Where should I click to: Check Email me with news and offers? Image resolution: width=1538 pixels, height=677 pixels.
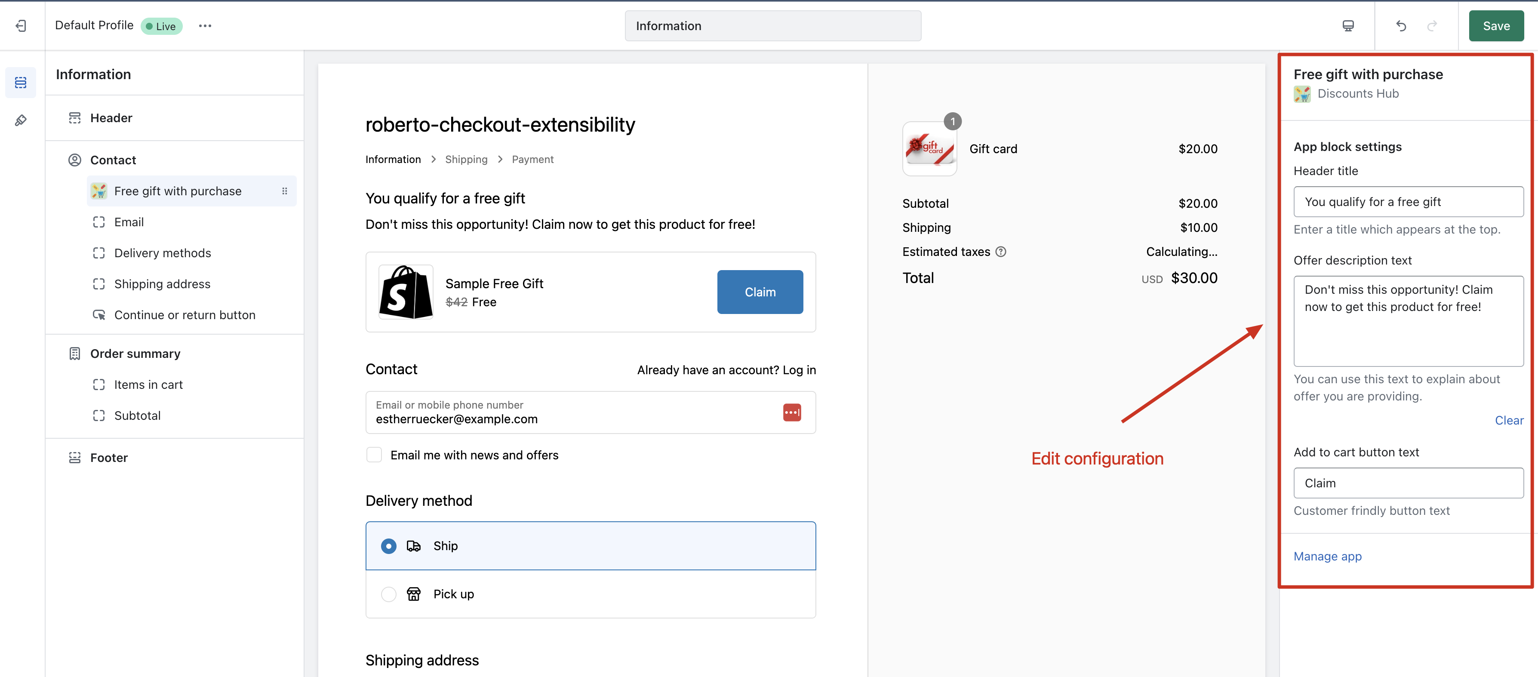374,455
